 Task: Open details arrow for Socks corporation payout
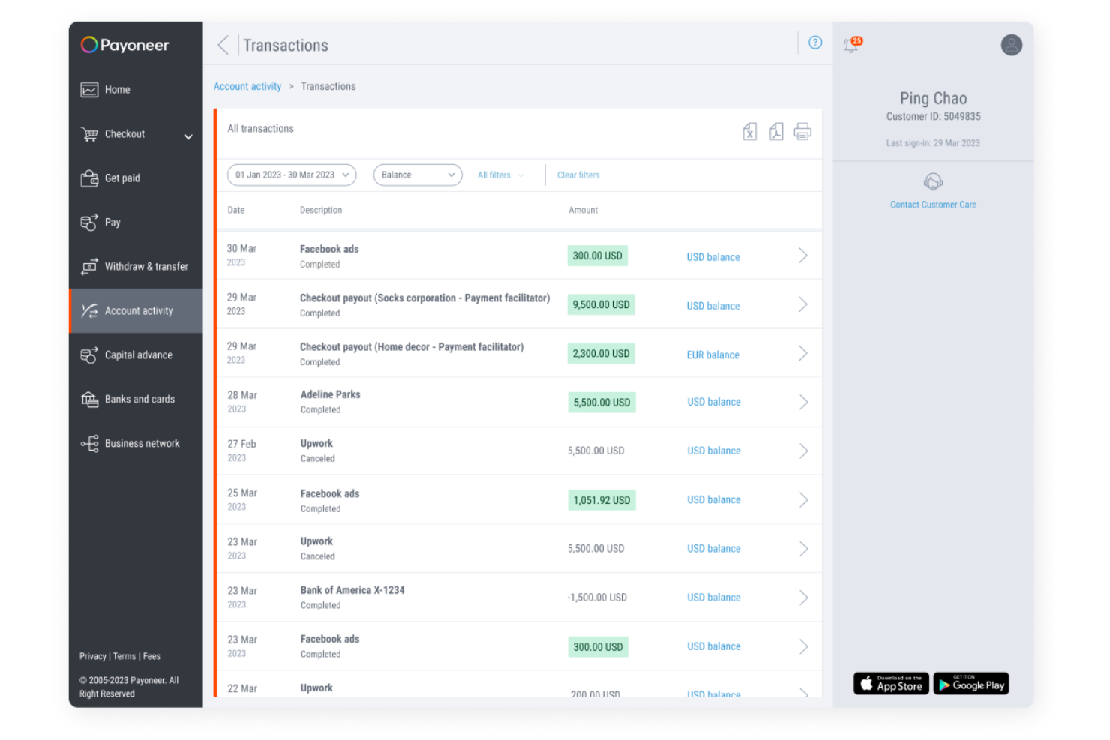pos(803,304)
